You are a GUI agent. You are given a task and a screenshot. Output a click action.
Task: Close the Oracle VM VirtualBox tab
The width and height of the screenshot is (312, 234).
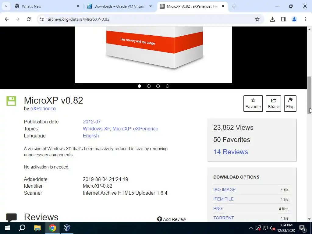click(x=151, y=6)
